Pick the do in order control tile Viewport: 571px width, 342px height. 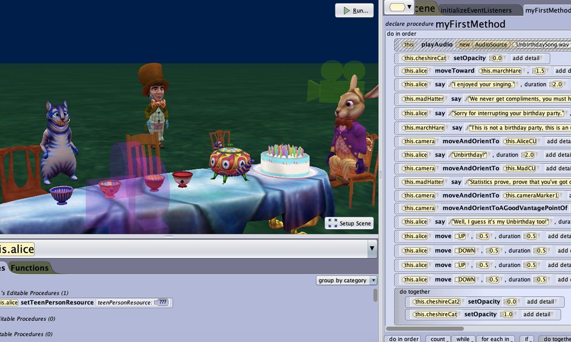point(402,339)
